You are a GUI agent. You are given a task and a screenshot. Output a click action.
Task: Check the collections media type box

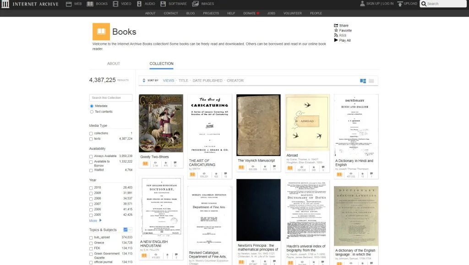(91, 134)
